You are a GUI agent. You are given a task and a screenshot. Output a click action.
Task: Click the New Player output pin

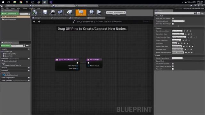[77, 66]
